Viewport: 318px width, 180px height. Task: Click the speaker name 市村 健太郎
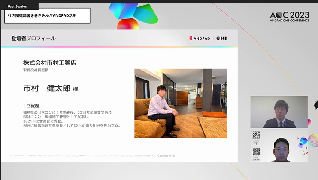point(47,88)
